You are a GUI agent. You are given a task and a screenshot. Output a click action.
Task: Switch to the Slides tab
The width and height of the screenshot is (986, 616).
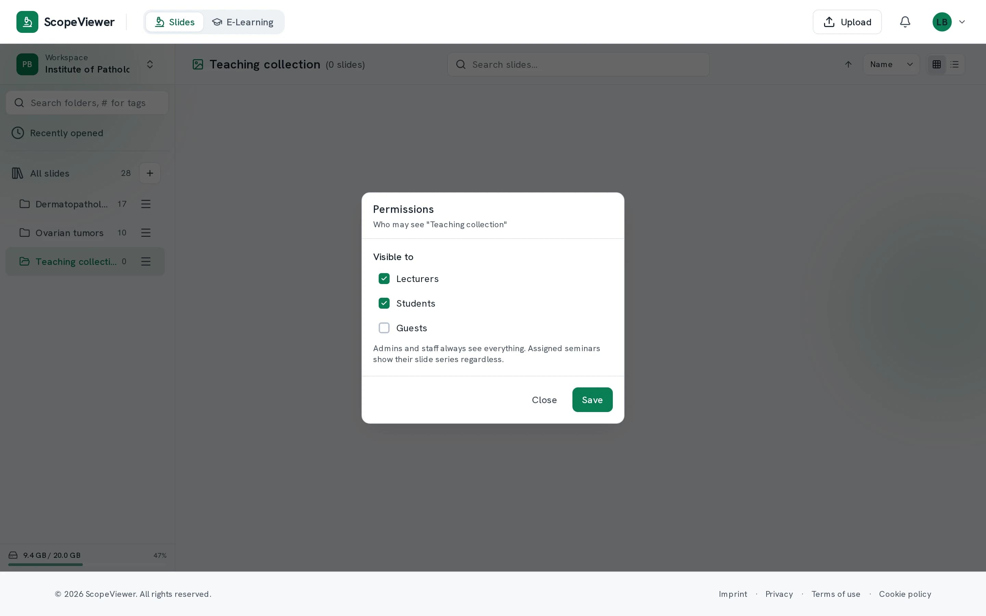pos(175,22)
